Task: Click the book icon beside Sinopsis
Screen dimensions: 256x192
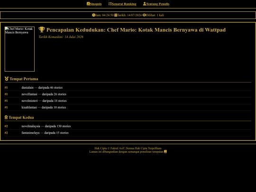Action: point(88,4)
